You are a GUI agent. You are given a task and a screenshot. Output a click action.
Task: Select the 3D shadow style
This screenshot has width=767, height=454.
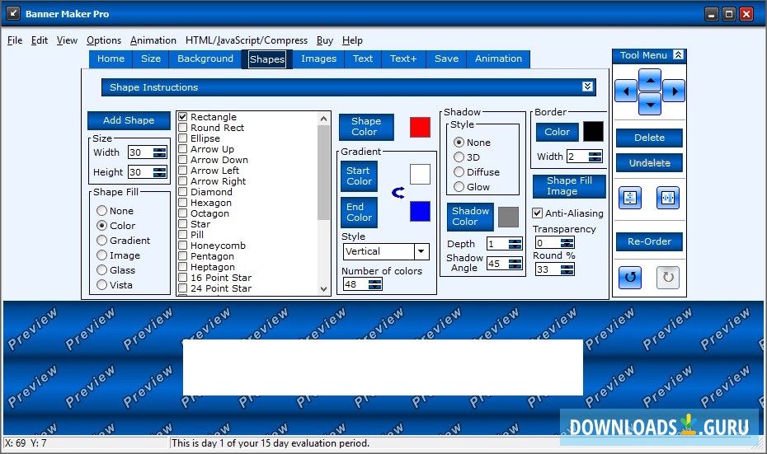pos(459,157)
